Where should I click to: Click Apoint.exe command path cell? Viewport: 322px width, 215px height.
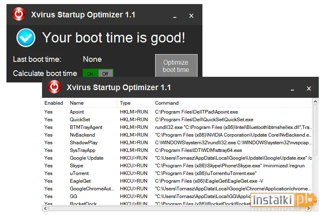click(196, 112)
